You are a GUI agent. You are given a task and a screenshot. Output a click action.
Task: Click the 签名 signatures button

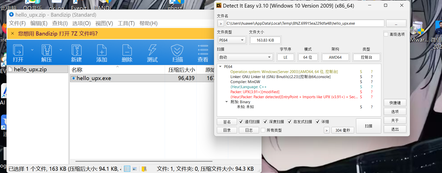point(227,122)
